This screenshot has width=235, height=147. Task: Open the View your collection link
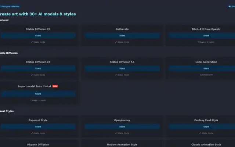[10, 7]
